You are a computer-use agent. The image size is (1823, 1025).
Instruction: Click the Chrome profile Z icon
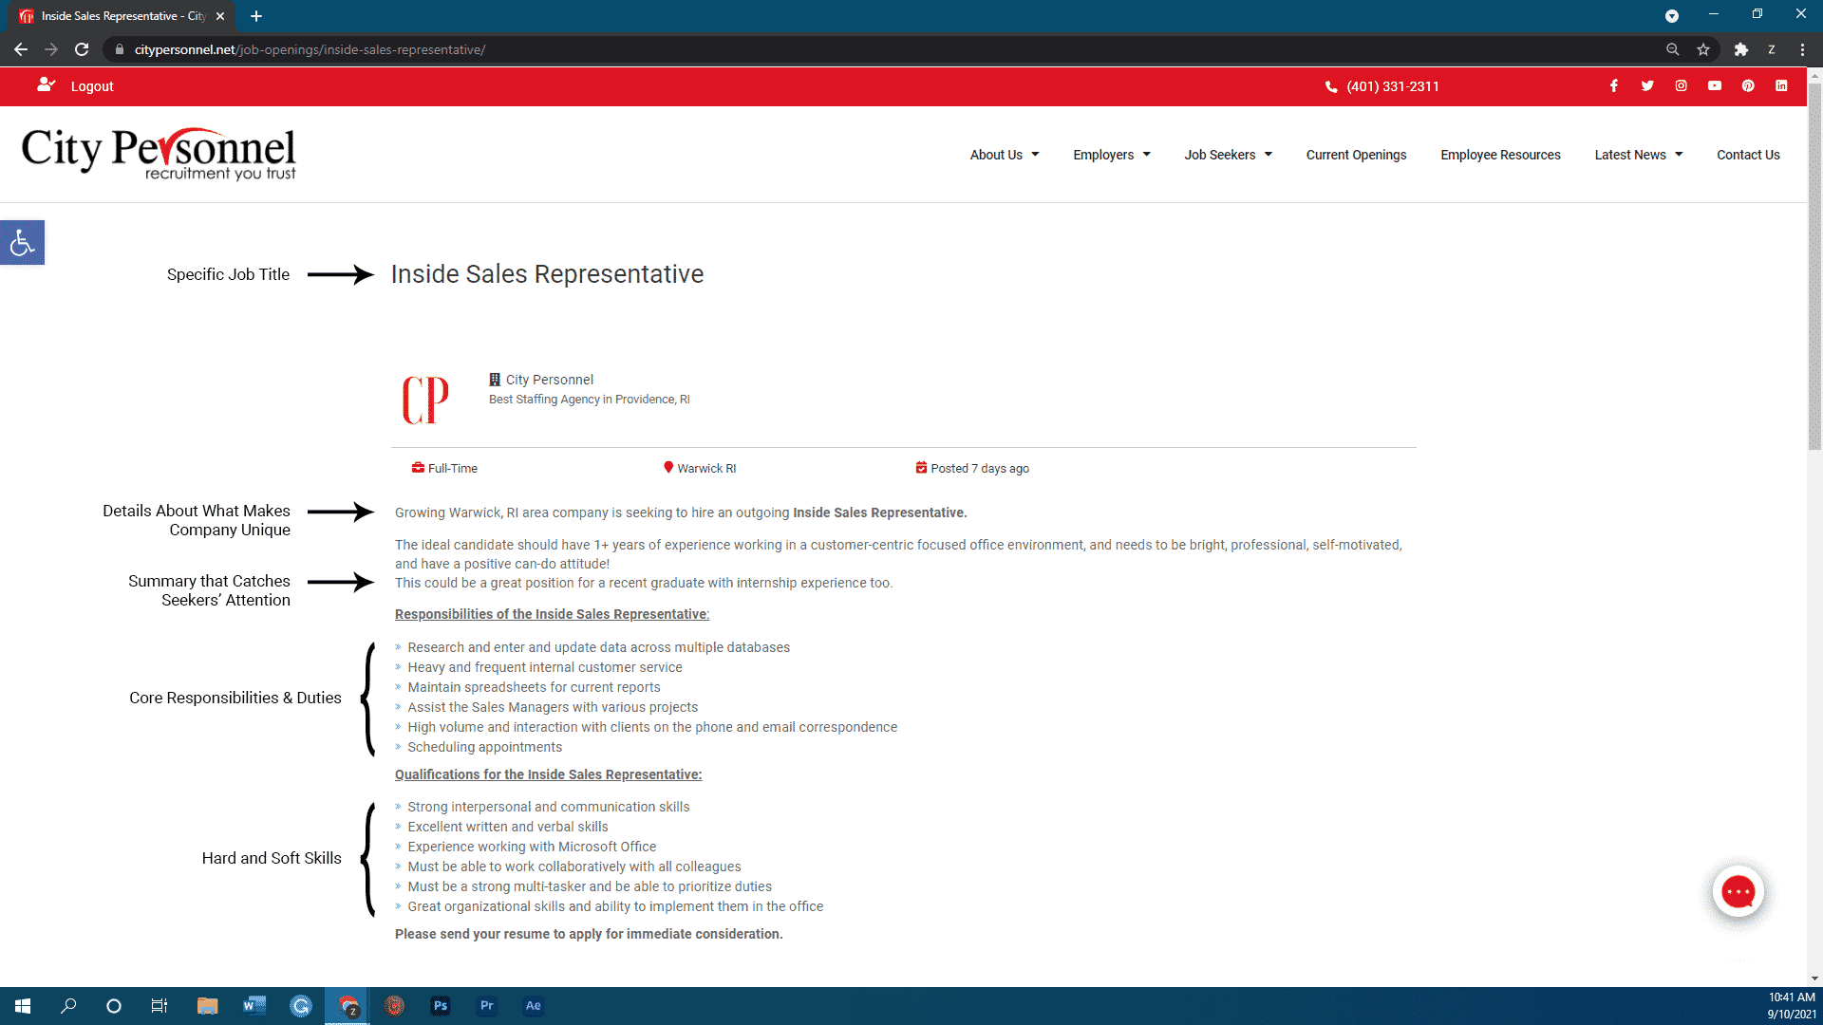pos(1772,49)
